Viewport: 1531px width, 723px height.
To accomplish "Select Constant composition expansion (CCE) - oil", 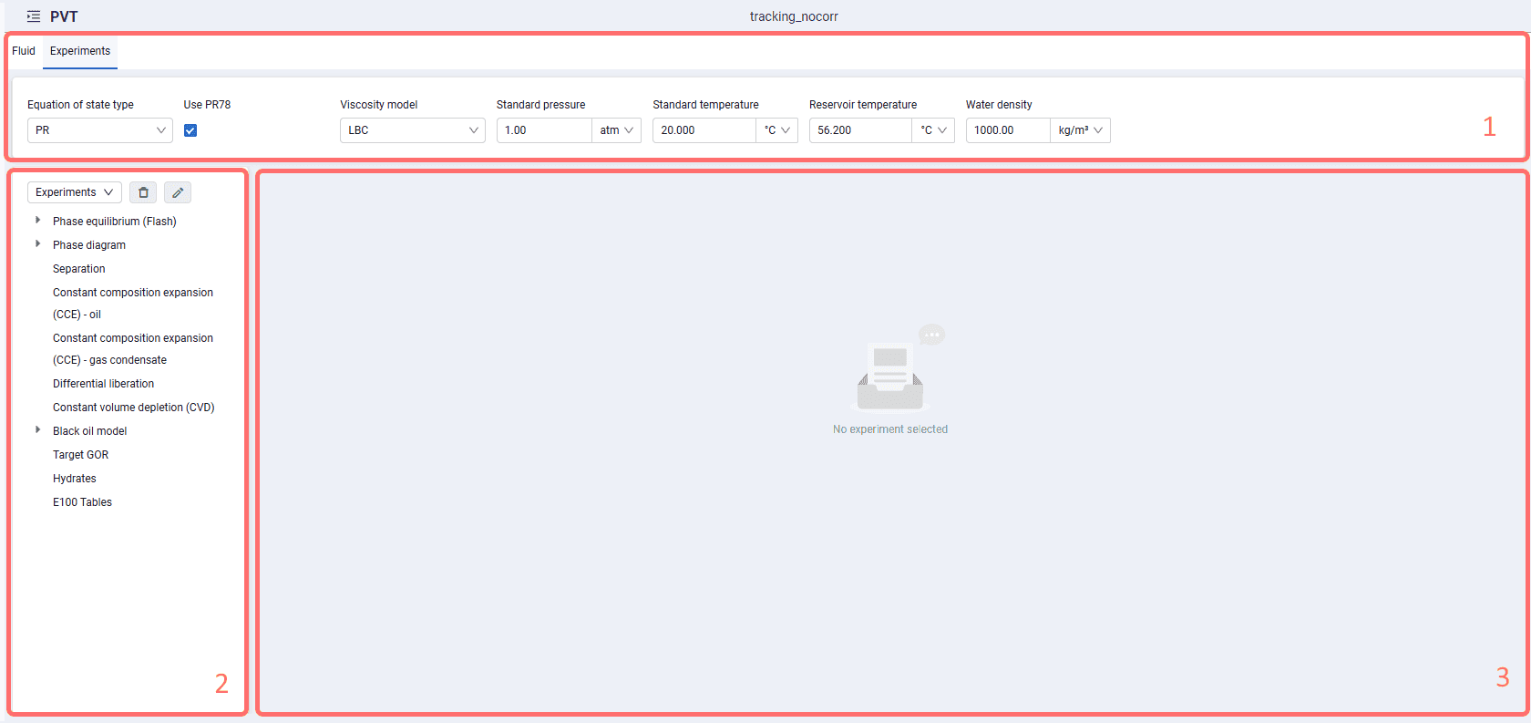I will point(133,304).
